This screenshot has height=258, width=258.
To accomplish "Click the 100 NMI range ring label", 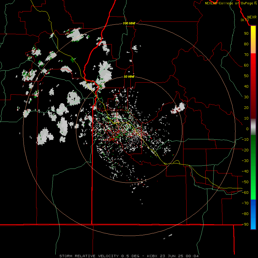I will click(x=129, y=24).
